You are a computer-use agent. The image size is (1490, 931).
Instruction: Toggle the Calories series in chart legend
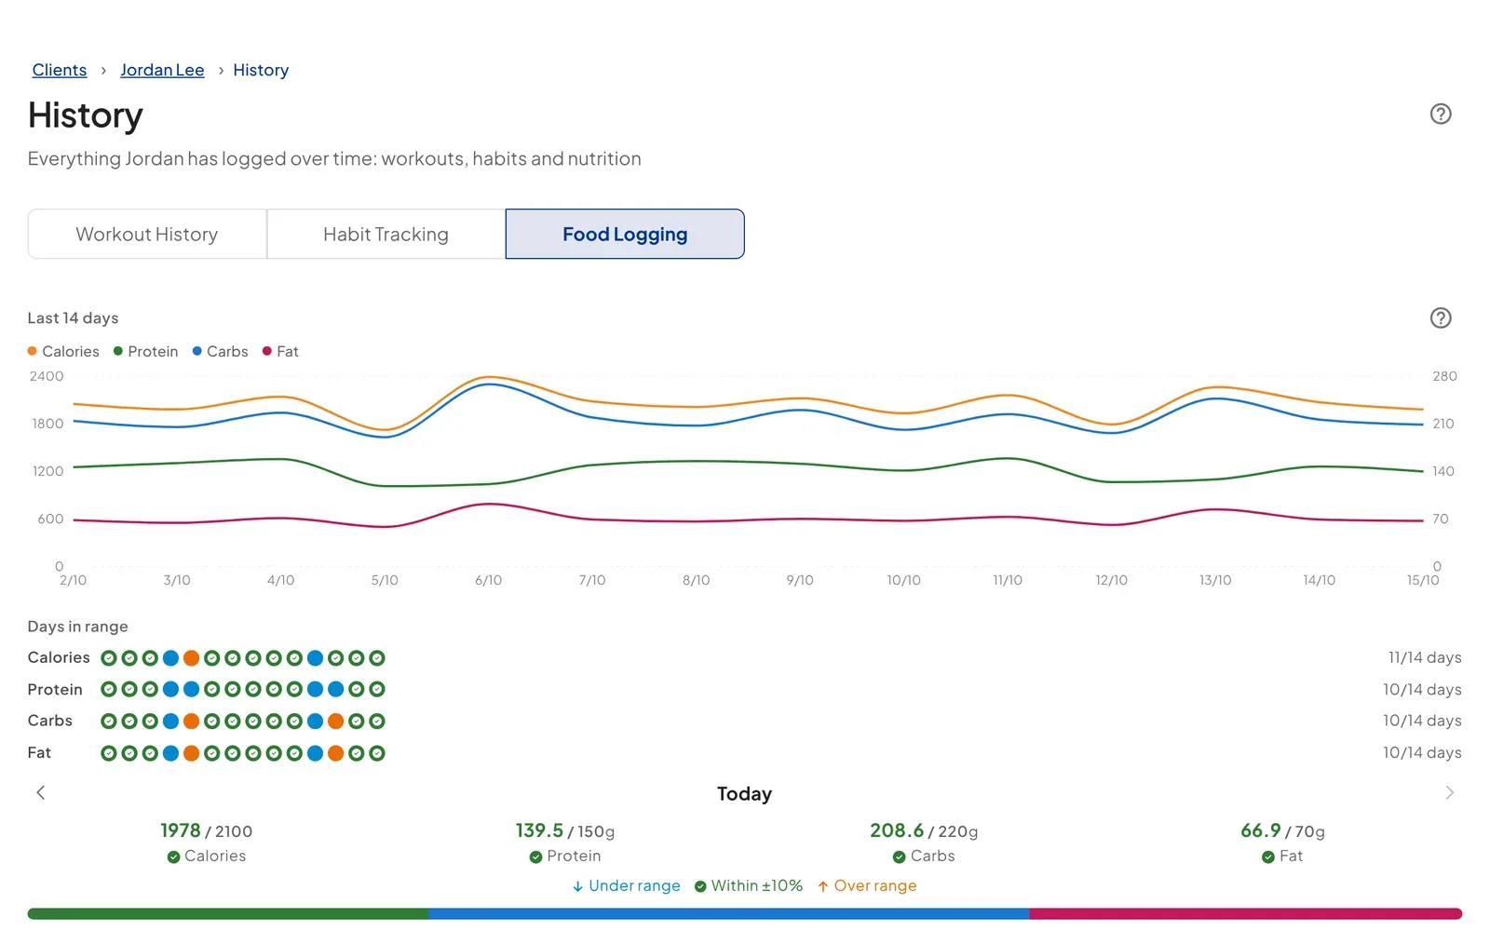tap(63, 352)
